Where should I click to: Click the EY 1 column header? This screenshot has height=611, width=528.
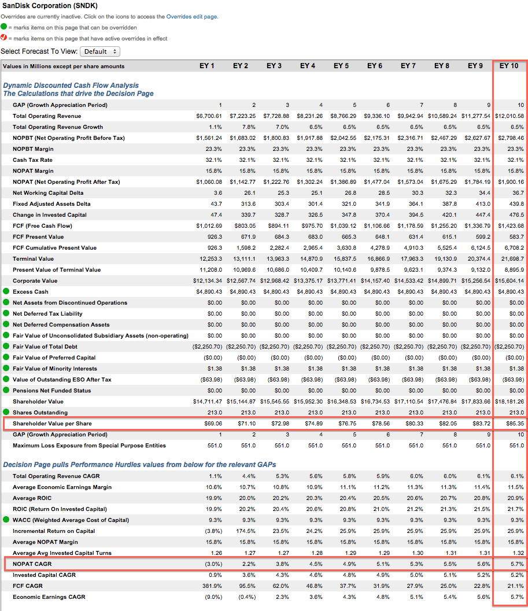pyautogui.click(x=206, y=66)
